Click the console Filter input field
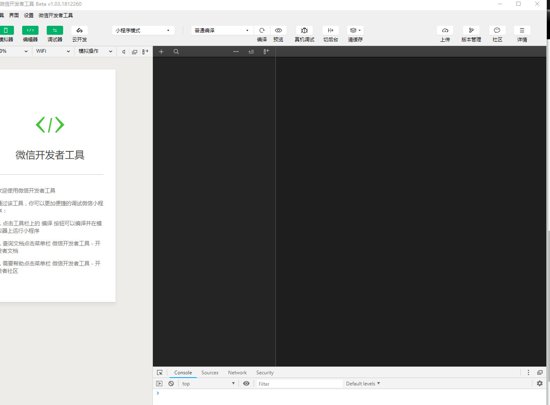 tap(299, 384)
